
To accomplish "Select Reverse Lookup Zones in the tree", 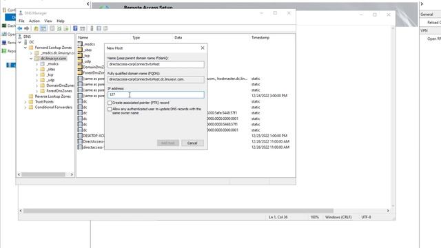I will pos(52,96).
